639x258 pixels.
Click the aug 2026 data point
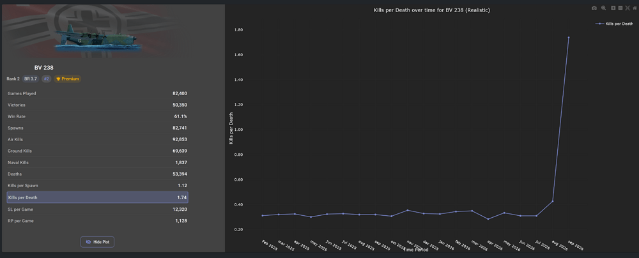tap(553, 201)
